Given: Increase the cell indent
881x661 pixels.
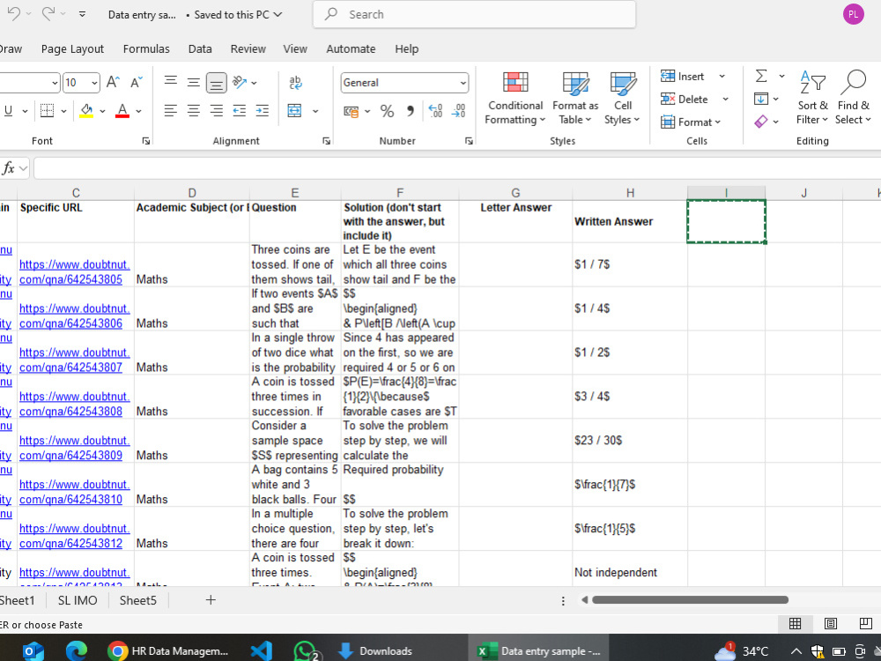Looking at the screenshot, I should [x=262, y=111].
